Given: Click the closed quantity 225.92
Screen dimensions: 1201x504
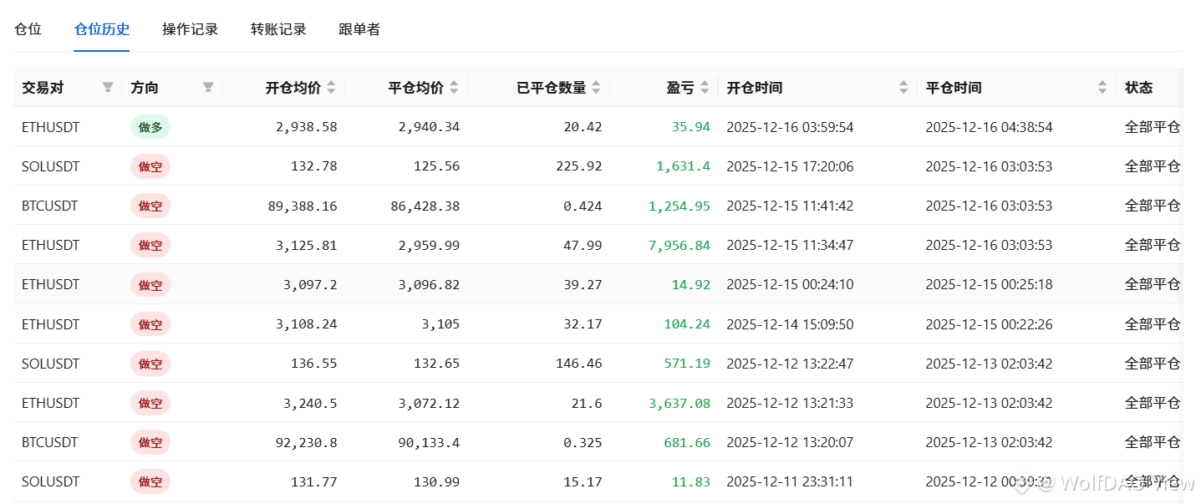Looking at the screenshot, I should 579,166.
